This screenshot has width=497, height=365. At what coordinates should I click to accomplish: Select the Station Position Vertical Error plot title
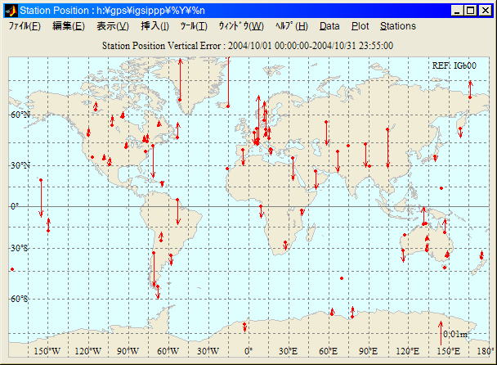click(x=248, y=46)
